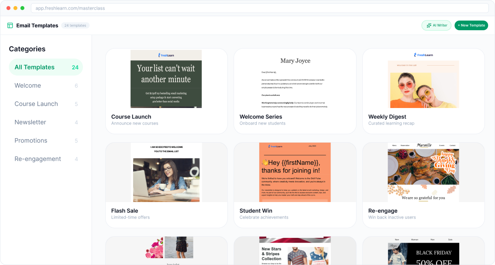Image resolution: width=495 pixels, height=265 pixels.
Task: Switch to the Newsletter category
Action: 30,122
